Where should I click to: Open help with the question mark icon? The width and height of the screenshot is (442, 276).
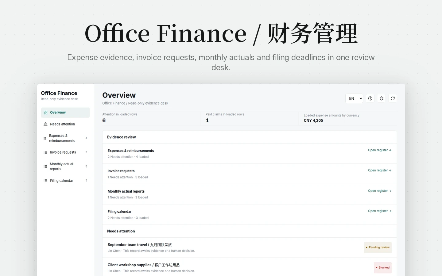point(370,98)
